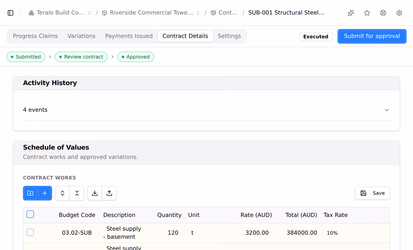Upload a schedule of values file
The height and width of the screenshot is (250, 413).
109,193
